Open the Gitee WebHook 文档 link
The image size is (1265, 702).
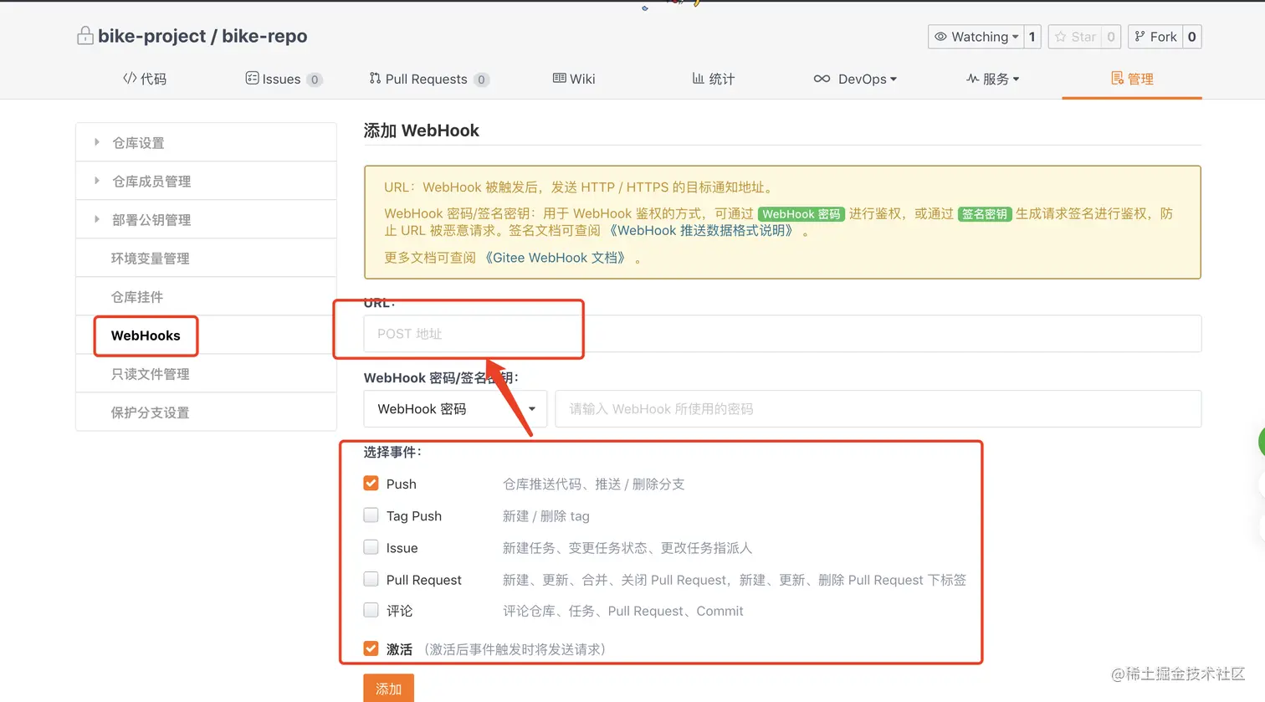point(555,258)
